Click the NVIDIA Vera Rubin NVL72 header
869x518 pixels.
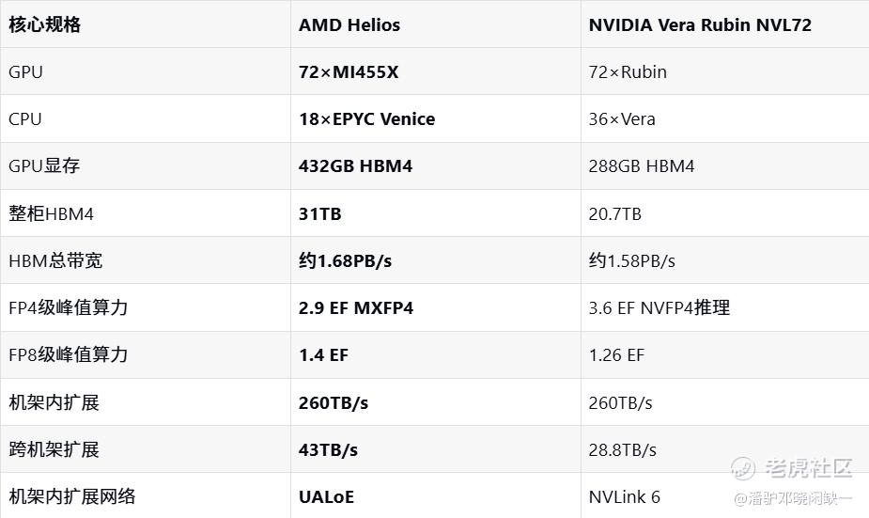(x=700, y=25)
